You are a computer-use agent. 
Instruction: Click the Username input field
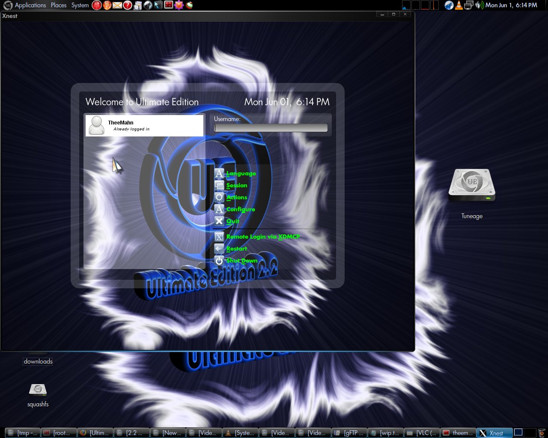pos(271,128)
